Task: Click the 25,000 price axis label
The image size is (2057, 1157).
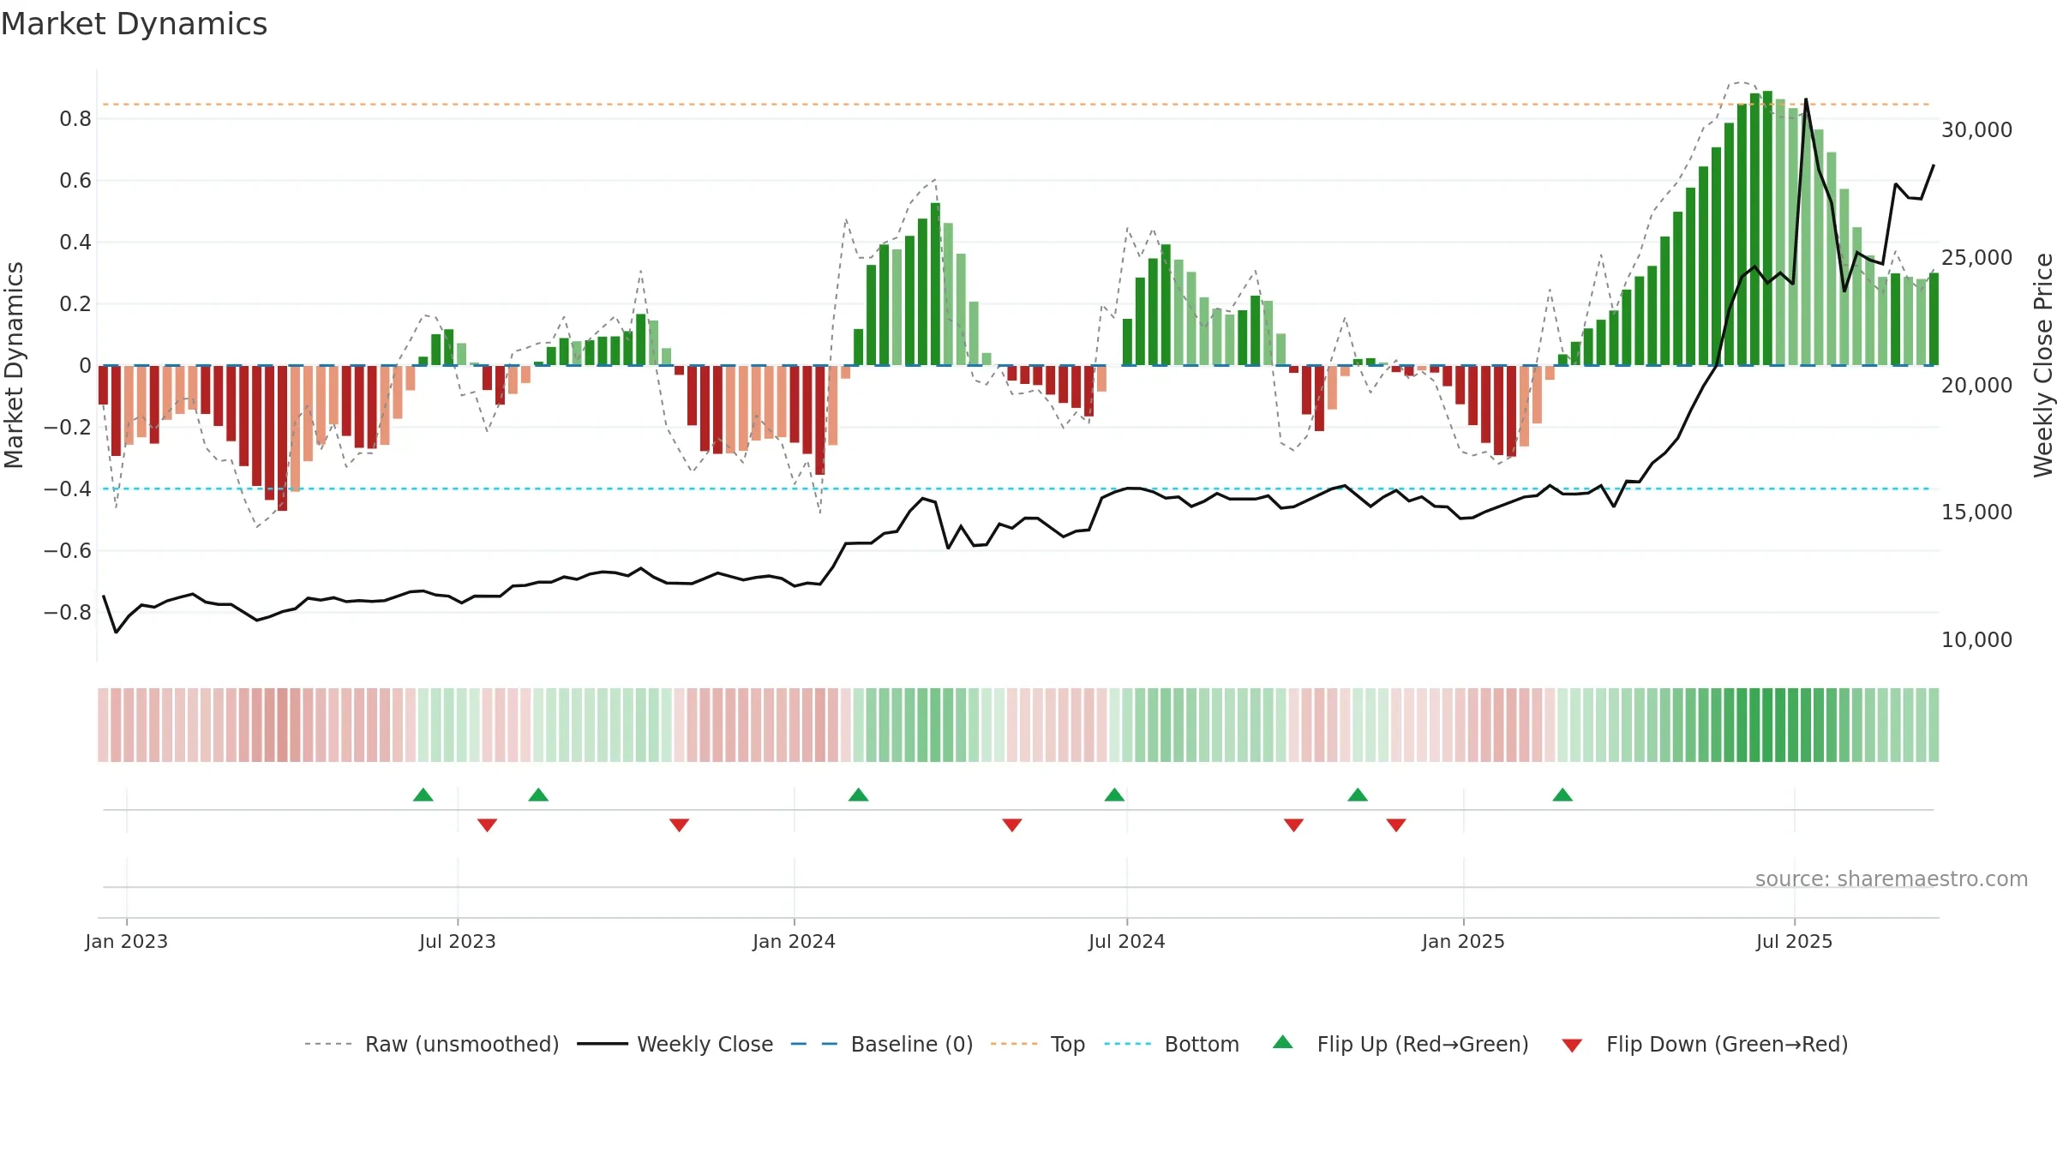Action: pyautogui.click(x=1977, y=258)
